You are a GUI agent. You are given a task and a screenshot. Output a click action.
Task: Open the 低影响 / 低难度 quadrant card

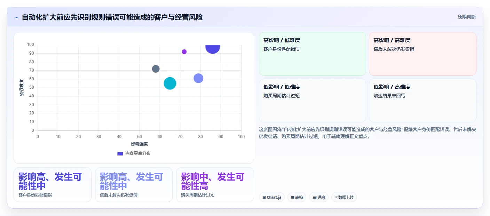(312, 101)
